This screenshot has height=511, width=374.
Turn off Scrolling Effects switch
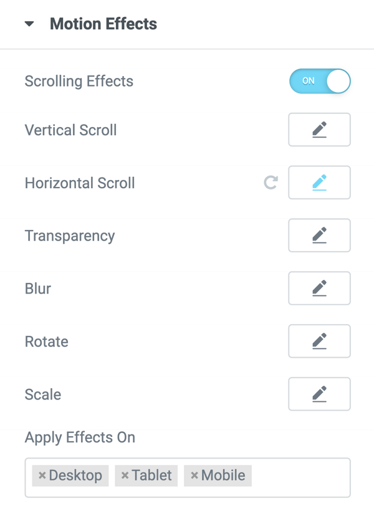click(320, 81)
